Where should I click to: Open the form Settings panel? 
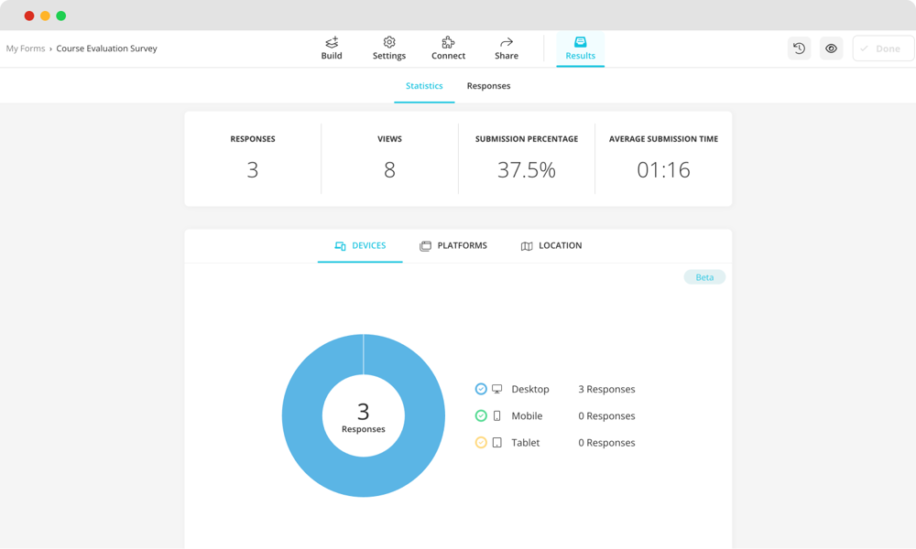click(x=388, y=48)
